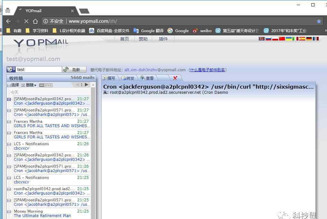The image size is (327, 219).
Task: Delete the open message with red X
Action: (175, 78)
